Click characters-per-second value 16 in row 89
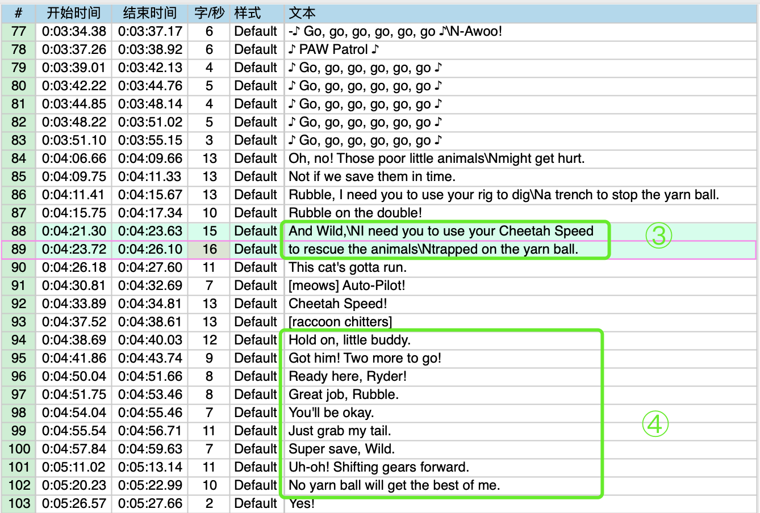Image resolution: width=760 pixels, height=513 pixels. coord(209,249)
